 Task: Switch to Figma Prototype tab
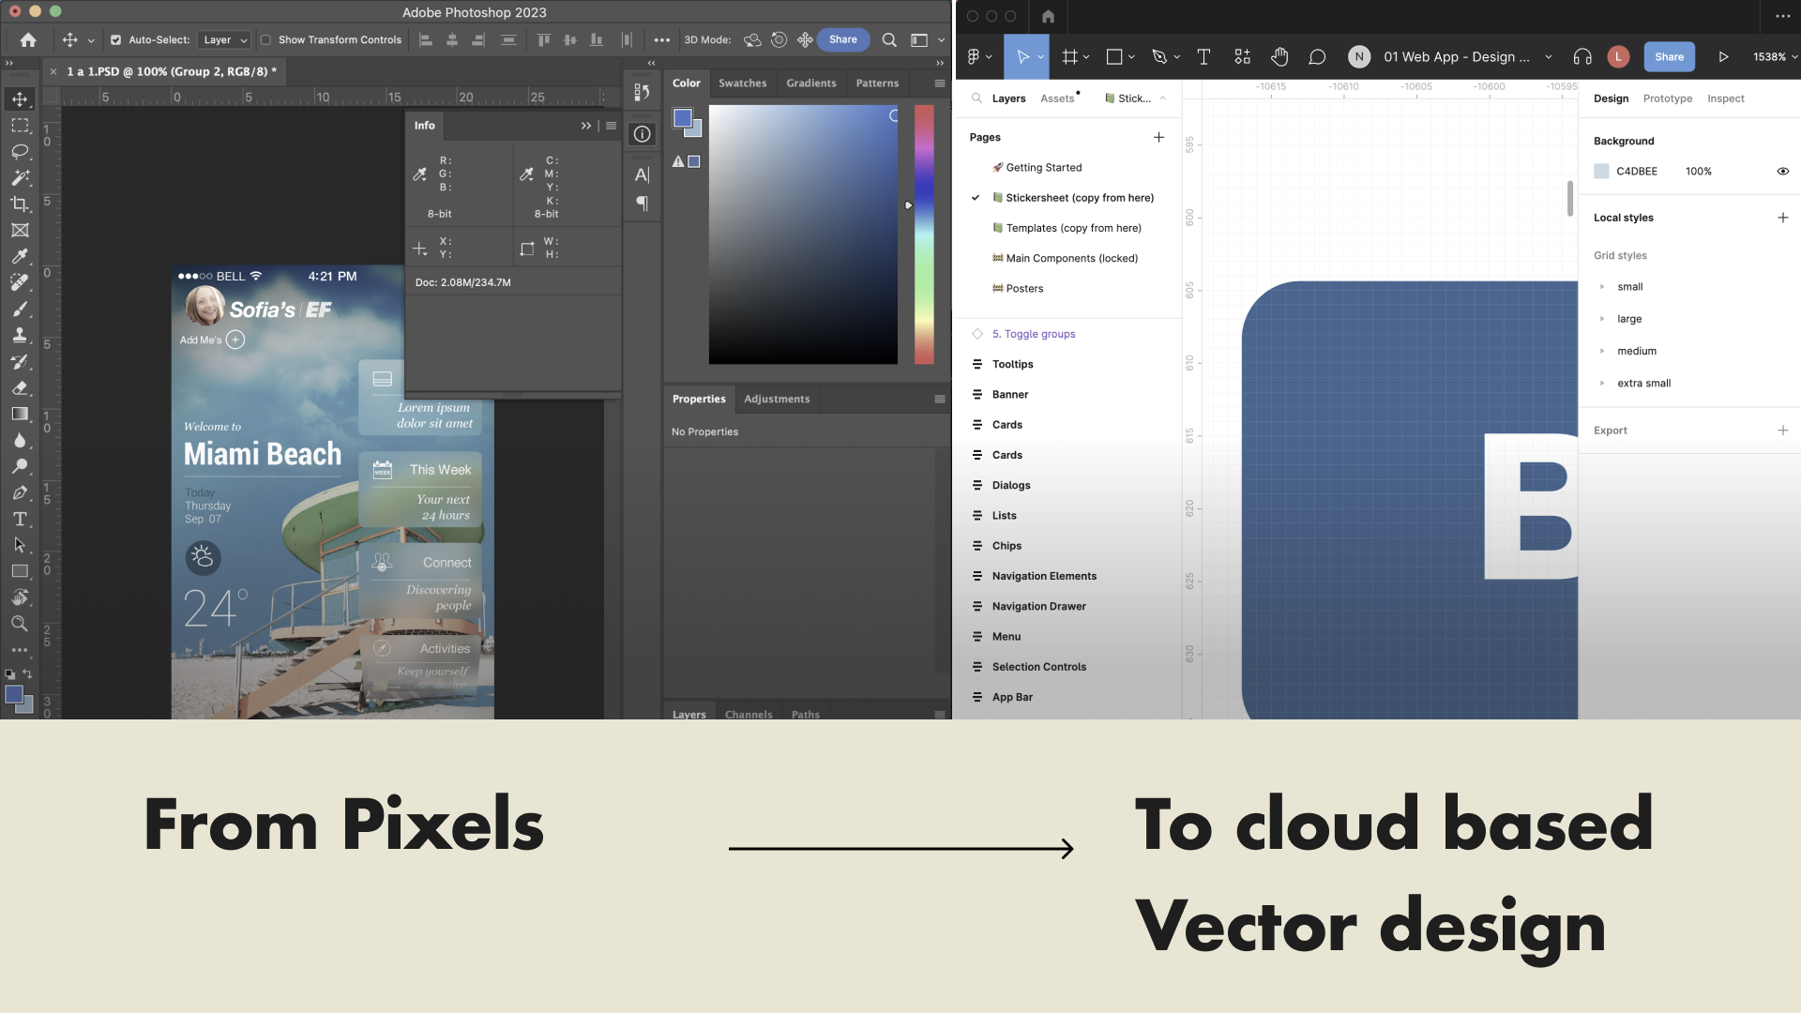(x=1668, y=98)
